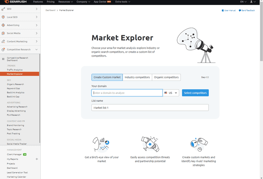Open PLA Research in sidebar
Image resolution: width=263 pixels, height=179 pixels.
[13, 115]
